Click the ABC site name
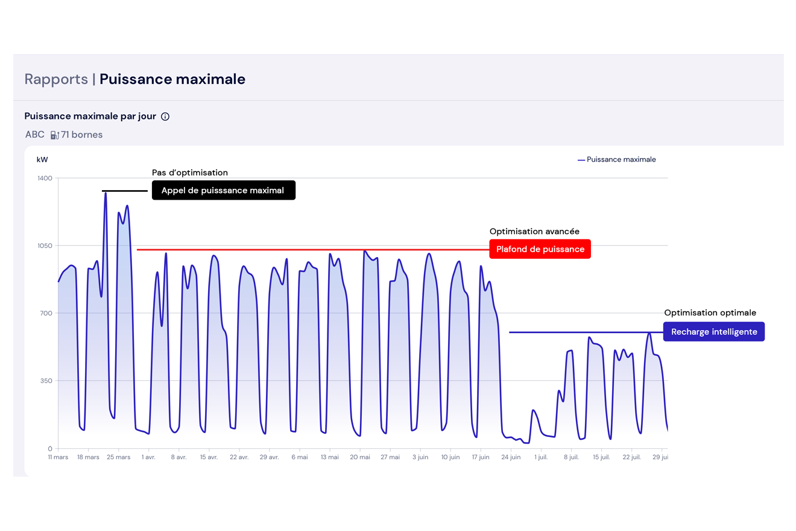 34,135
